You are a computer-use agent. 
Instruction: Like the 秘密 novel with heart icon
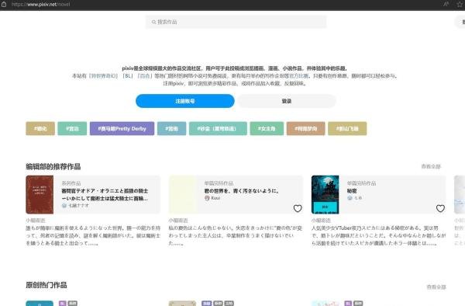440,209
